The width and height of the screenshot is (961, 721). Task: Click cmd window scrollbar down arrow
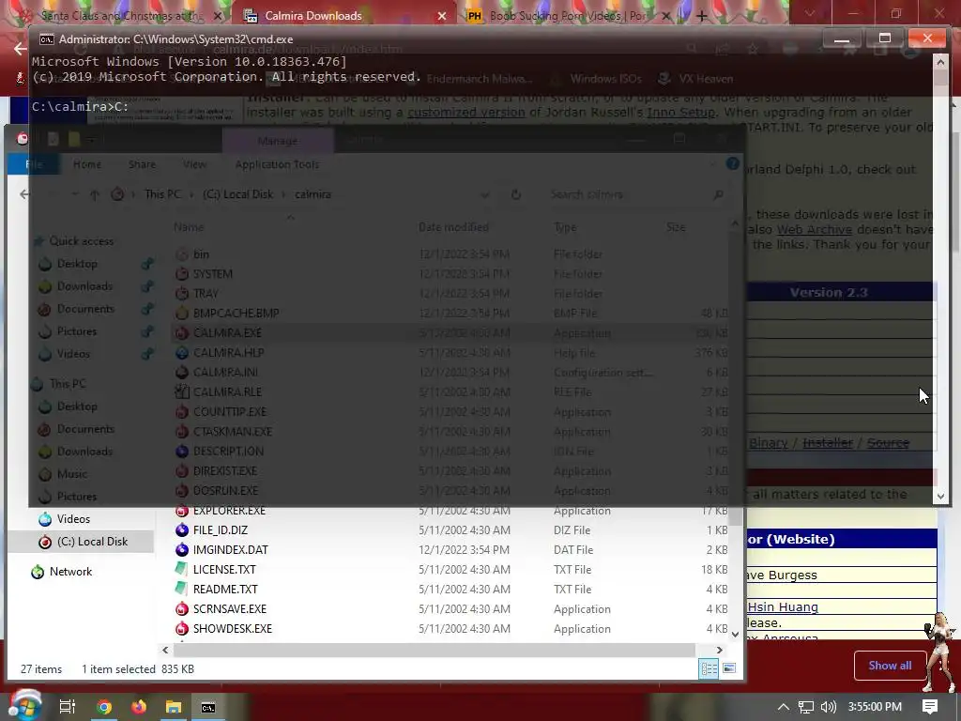point(940,498)
